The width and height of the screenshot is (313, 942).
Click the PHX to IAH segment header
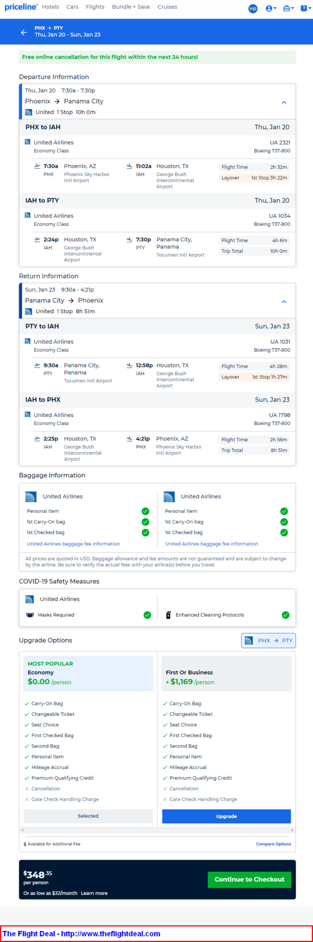coord(157,127)
